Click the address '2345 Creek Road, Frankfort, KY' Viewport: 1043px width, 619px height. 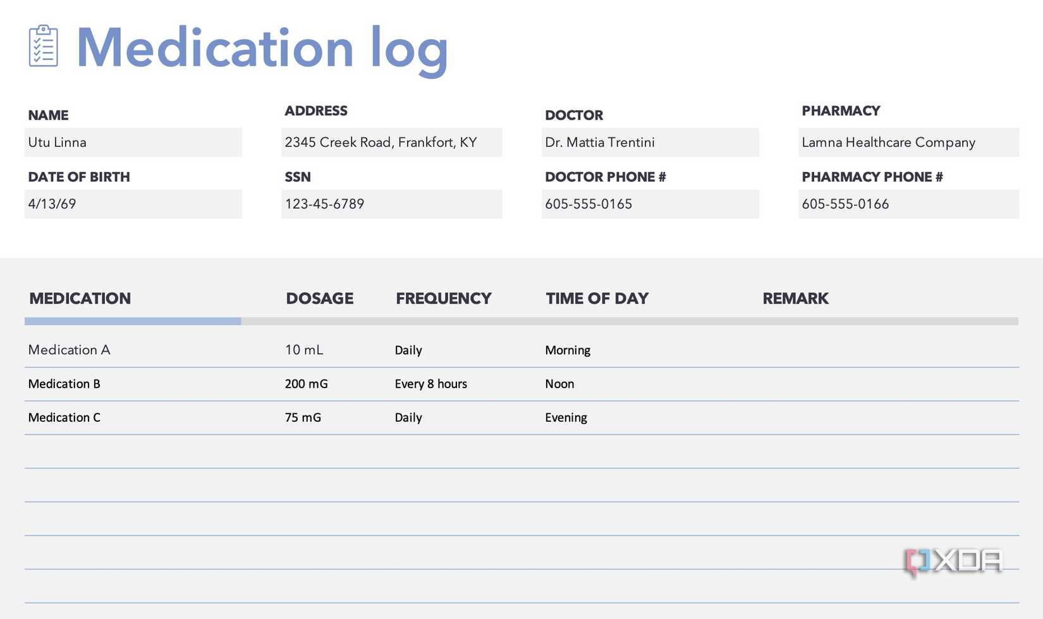tap(392, 142)
